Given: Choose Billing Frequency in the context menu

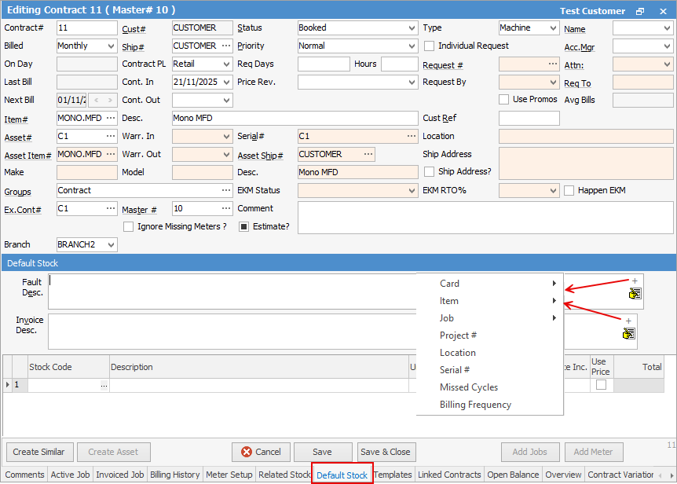Looking at the screenshot, I should pyautogui.click(x=490, y=405).
